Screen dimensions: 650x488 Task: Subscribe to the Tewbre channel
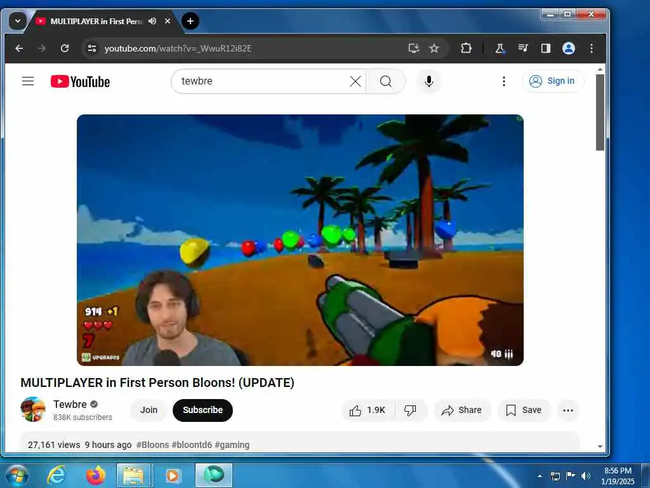tap(202, 410)
